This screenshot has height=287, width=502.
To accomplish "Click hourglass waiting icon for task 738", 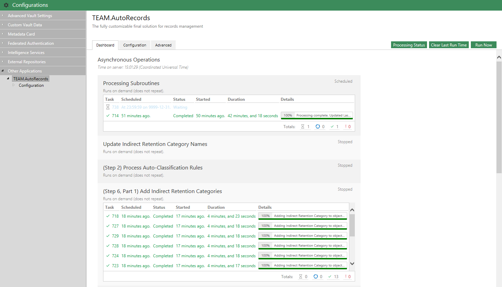I will (108, 107).
